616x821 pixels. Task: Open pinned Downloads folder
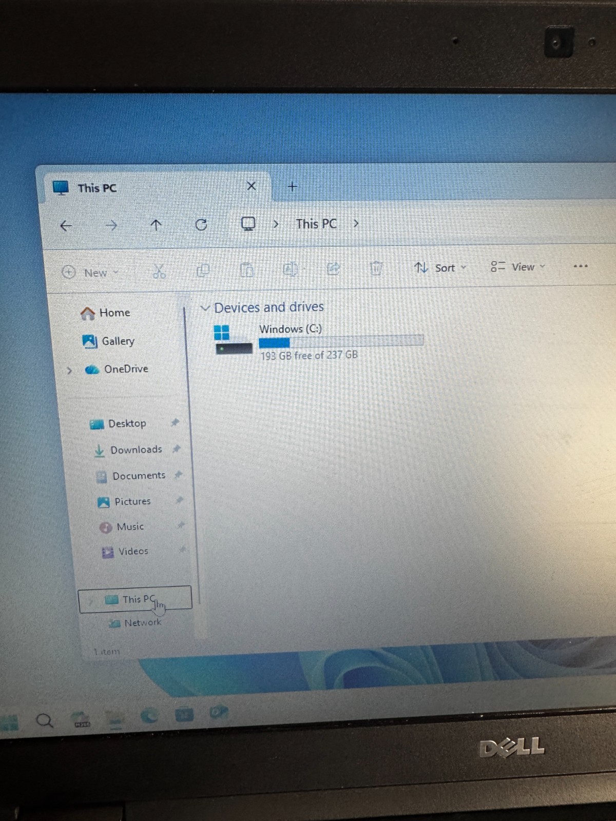pyautogui.click(x=128, y=450)
